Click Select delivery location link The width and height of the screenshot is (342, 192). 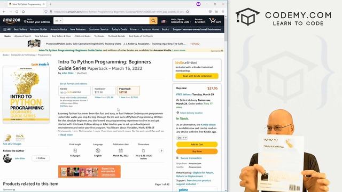pyautogui.click(x=191, y=113)
